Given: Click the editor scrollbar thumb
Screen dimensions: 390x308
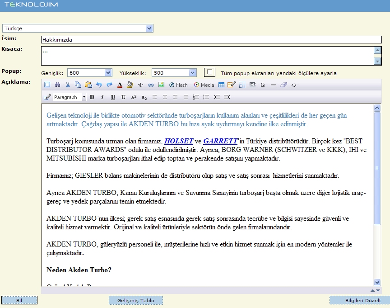Looking at the screenshot, I should pos(377,168).
